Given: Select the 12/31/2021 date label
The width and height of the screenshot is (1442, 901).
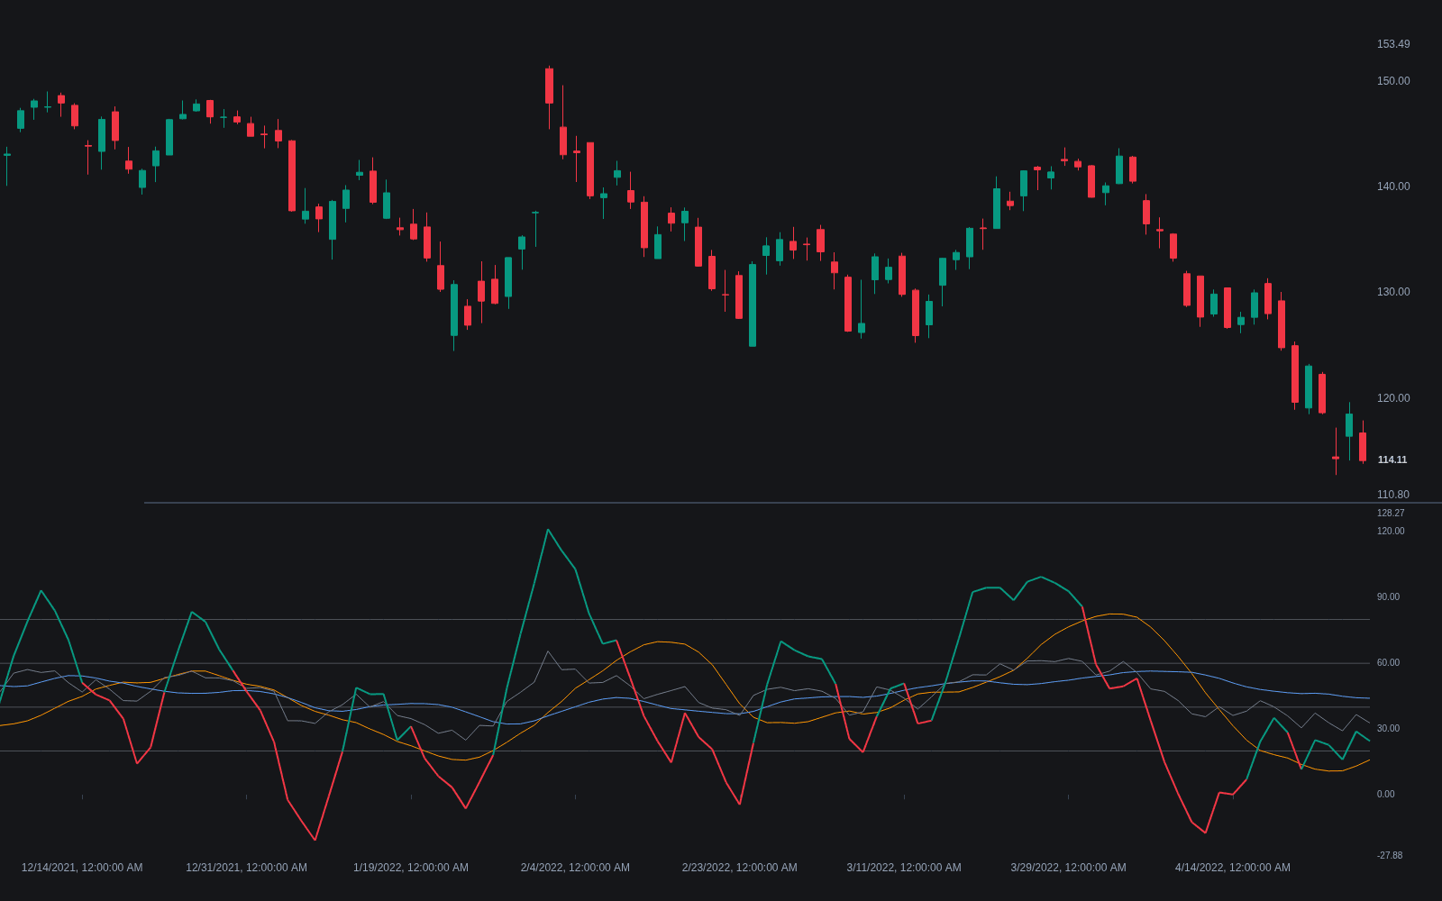Looking at the screenshot, I should [246, 868].
